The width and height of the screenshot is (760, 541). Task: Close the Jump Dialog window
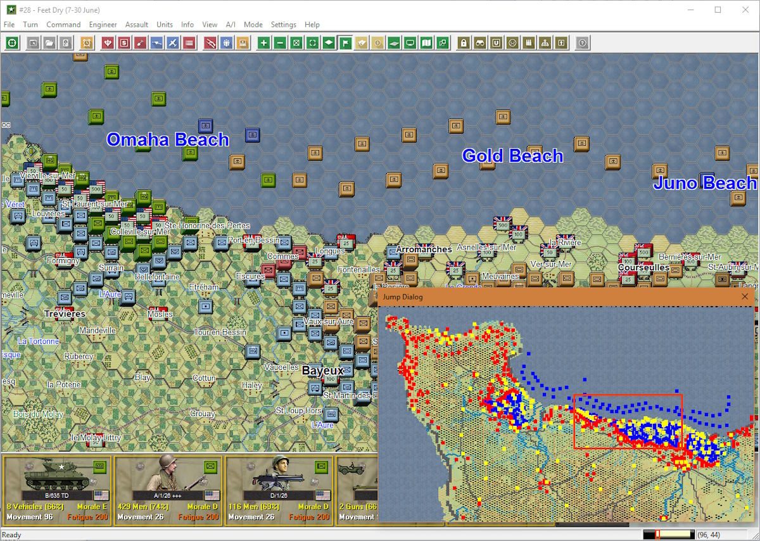(x=745, y=296)
